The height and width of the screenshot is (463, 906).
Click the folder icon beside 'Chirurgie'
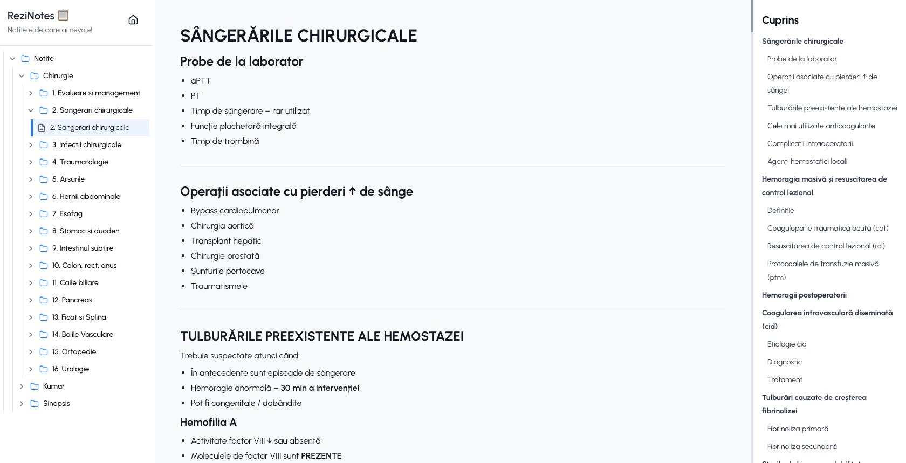35,75
